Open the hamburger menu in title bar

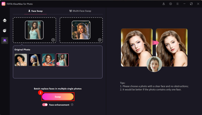click(x=178, y=4)
